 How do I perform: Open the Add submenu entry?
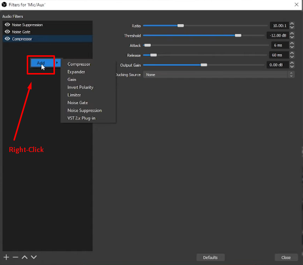click(46, 63)
